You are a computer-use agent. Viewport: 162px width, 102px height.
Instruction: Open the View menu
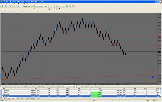7,4
